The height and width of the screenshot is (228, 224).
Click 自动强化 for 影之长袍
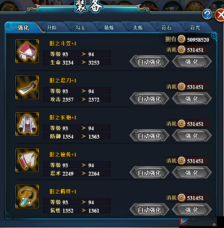149,135
